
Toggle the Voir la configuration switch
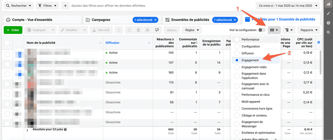262,30
